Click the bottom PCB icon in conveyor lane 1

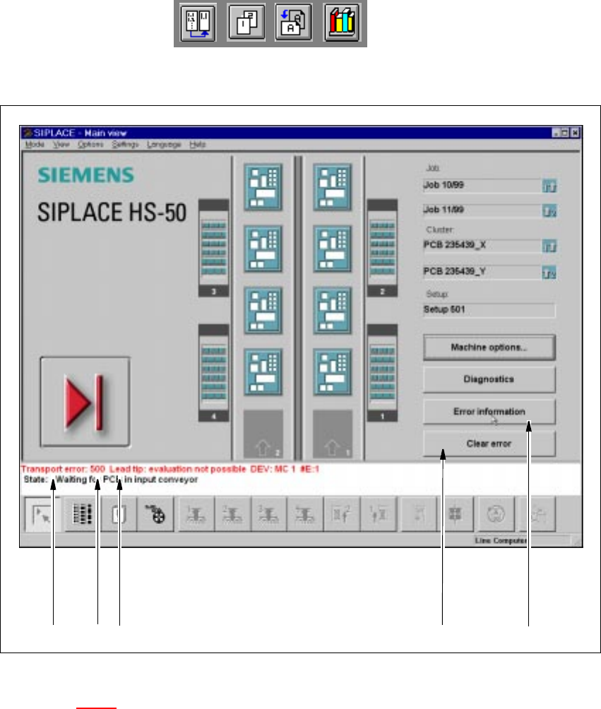[x=333, y=372]
